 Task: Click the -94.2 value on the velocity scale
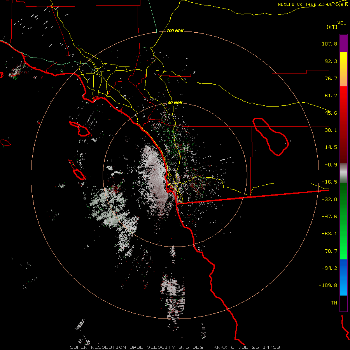[329, 268]
